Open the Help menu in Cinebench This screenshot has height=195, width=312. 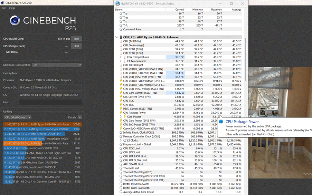pos(12,8)
